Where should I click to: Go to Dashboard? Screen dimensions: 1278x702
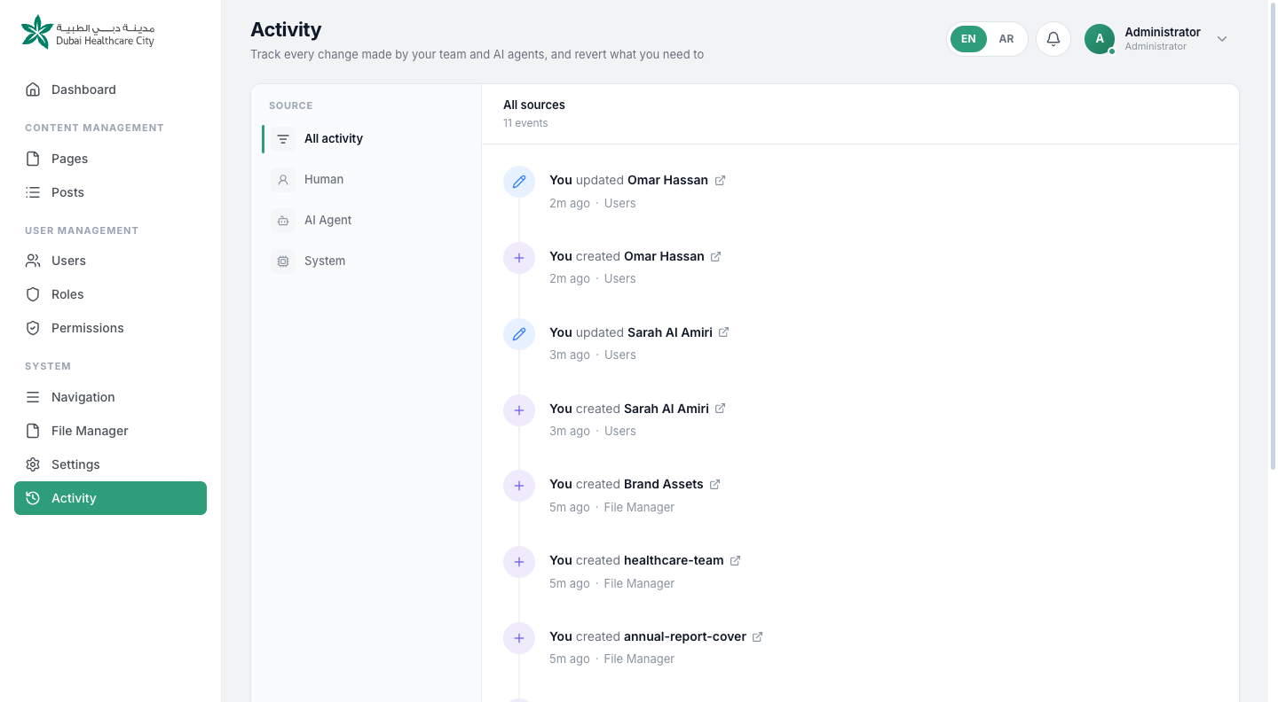(110, 90)
